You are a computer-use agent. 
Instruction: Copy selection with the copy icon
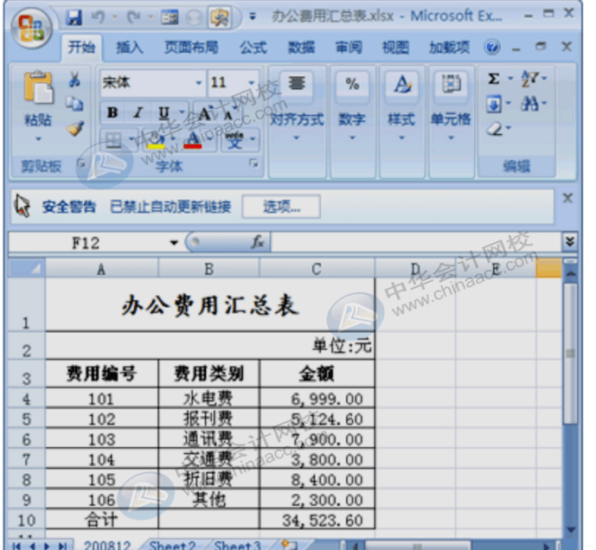click(74, 104)
